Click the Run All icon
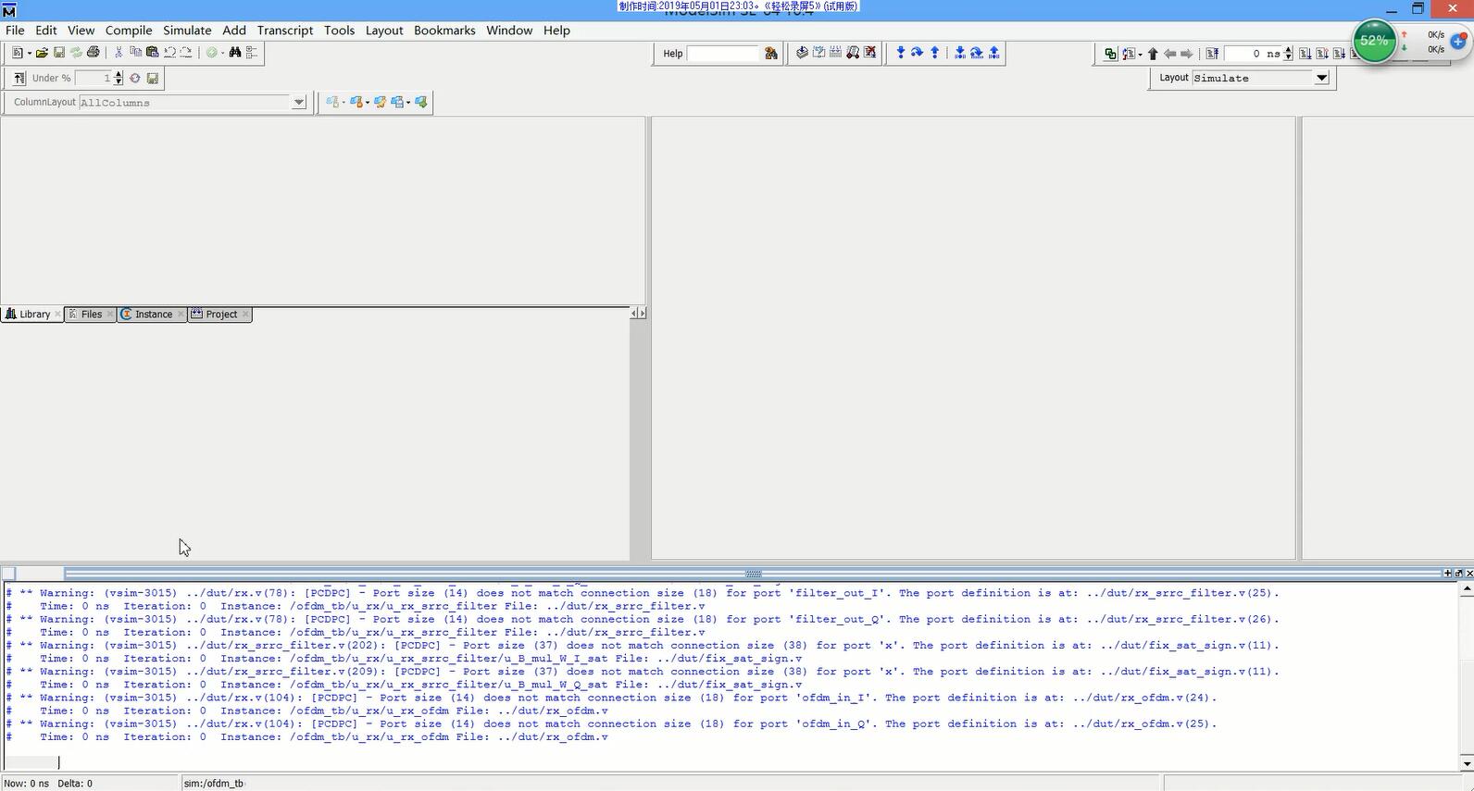1474x791 pixels. [x=1339, y=54]
